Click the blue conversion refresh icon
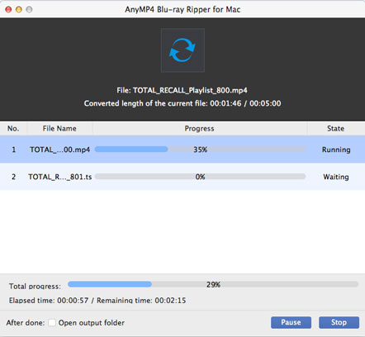This screenshot has height=337, width=365. click(x=182, y=50)
